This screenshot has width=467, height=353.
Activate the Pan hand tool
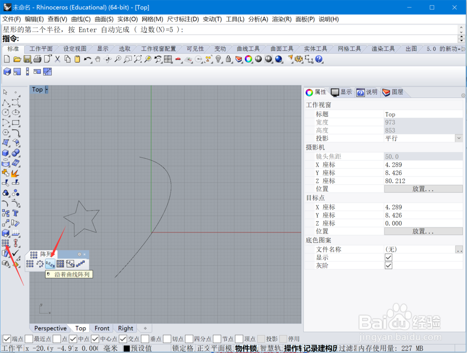98,59
